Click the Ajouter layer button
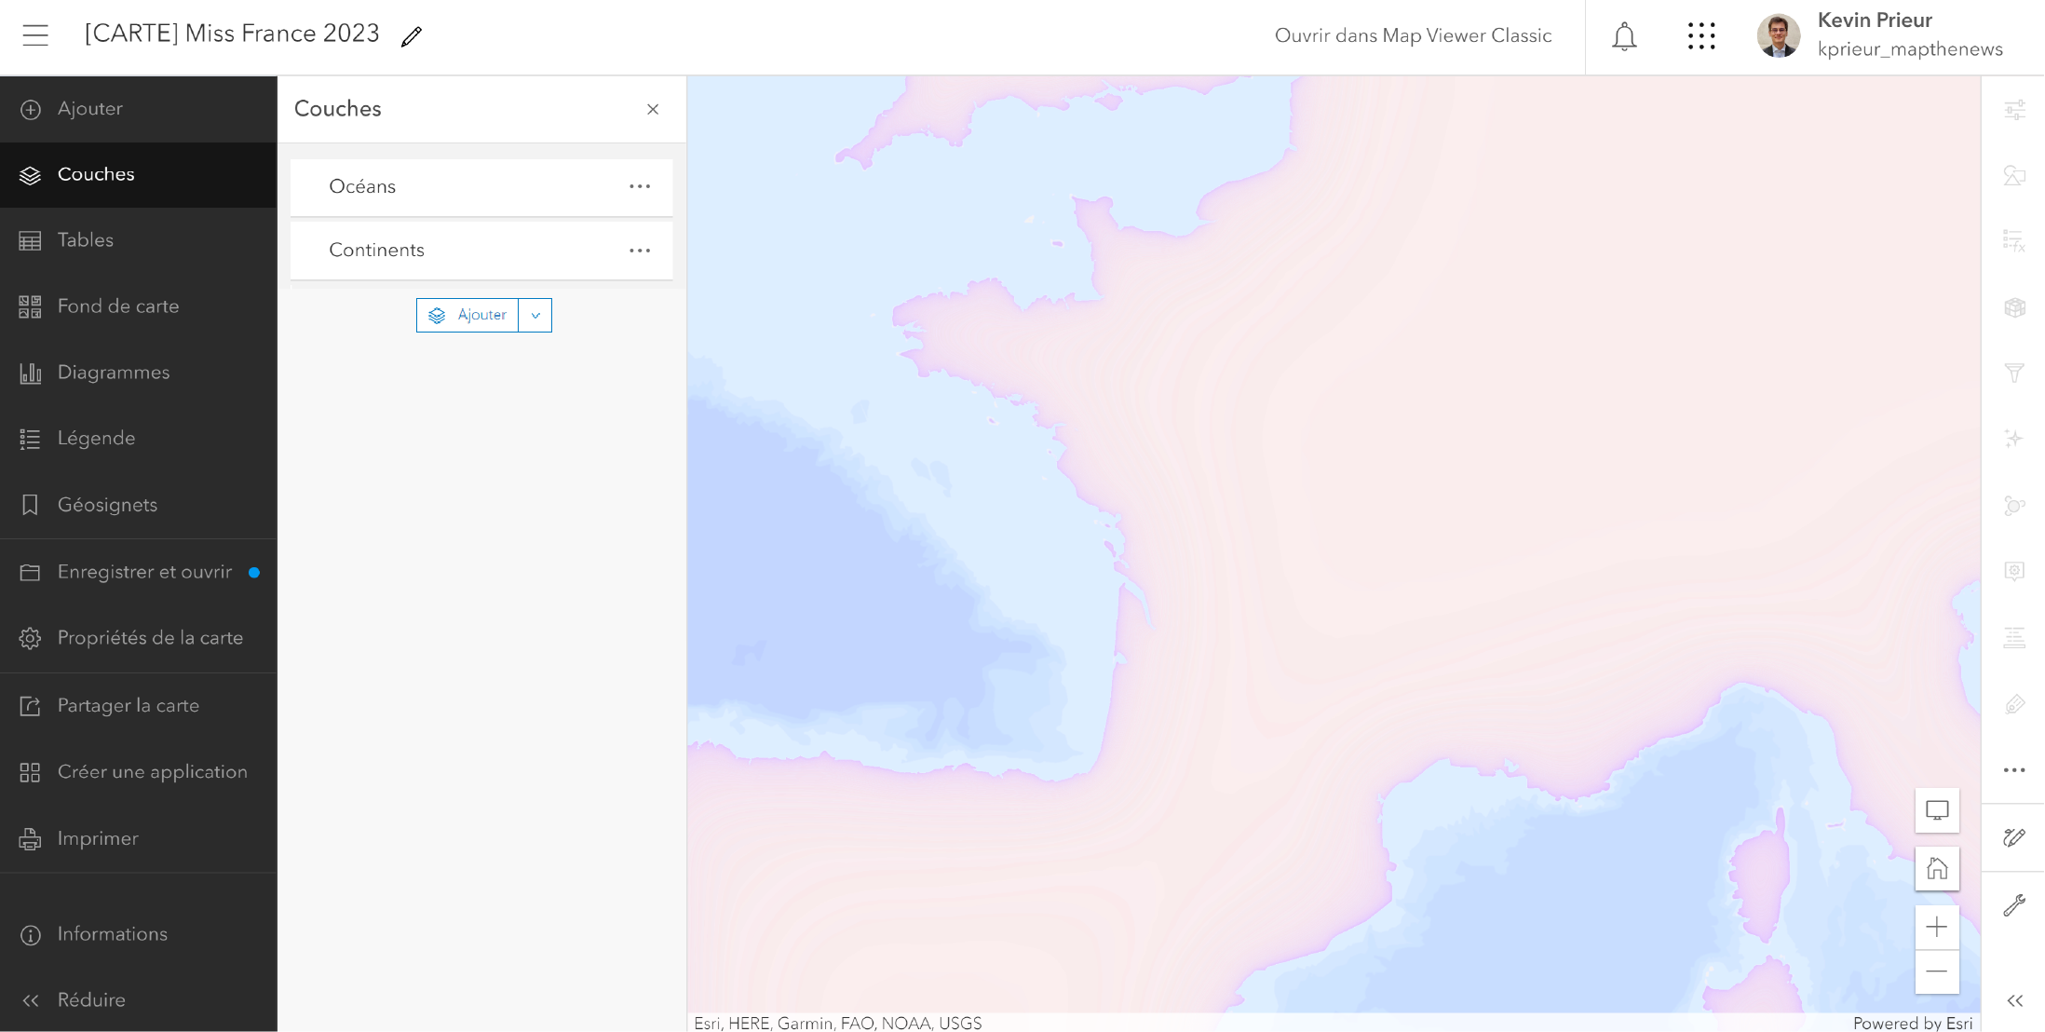This screenshot has width=2045, height=1032. pos(467,316)
